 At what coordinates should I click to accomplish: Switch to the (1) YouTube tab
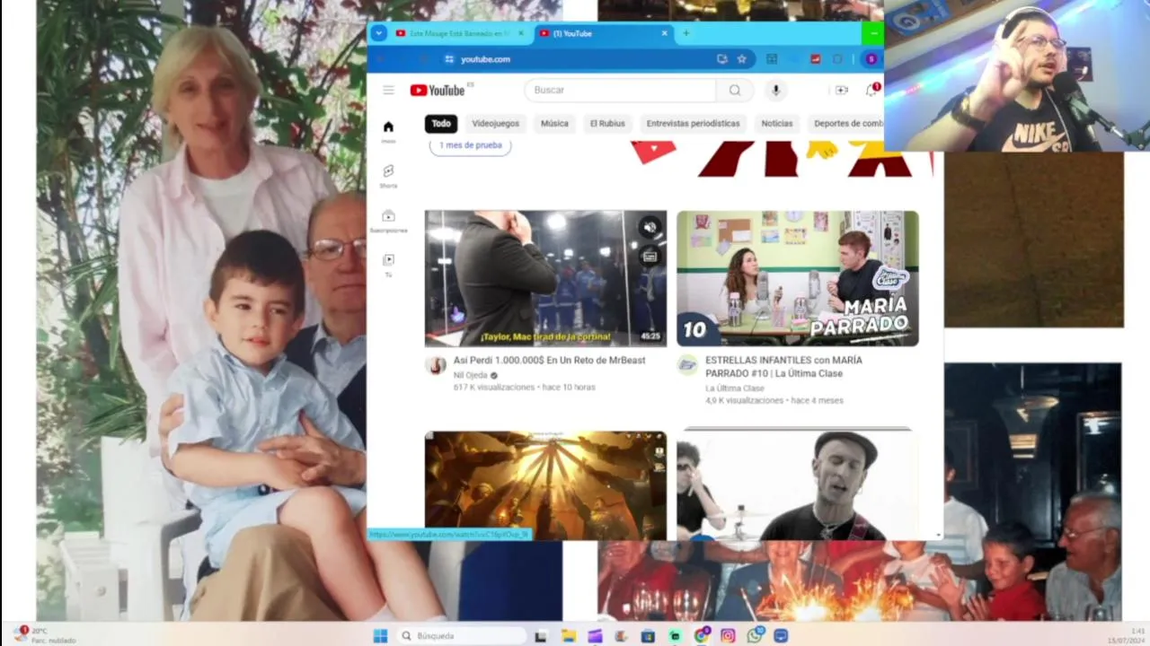(602, 33)
